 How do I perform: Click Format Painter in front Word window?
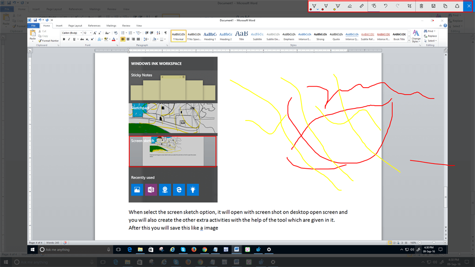coord(48,41)
